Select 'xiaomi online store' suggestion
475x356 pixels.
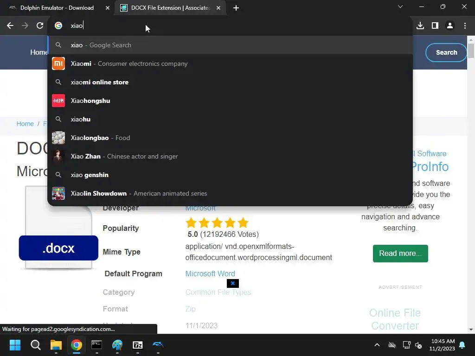coord(230,82)
